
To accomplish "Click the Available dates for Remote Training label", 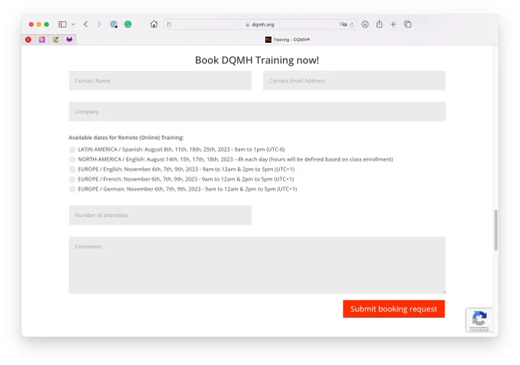I will pos(126,137).
